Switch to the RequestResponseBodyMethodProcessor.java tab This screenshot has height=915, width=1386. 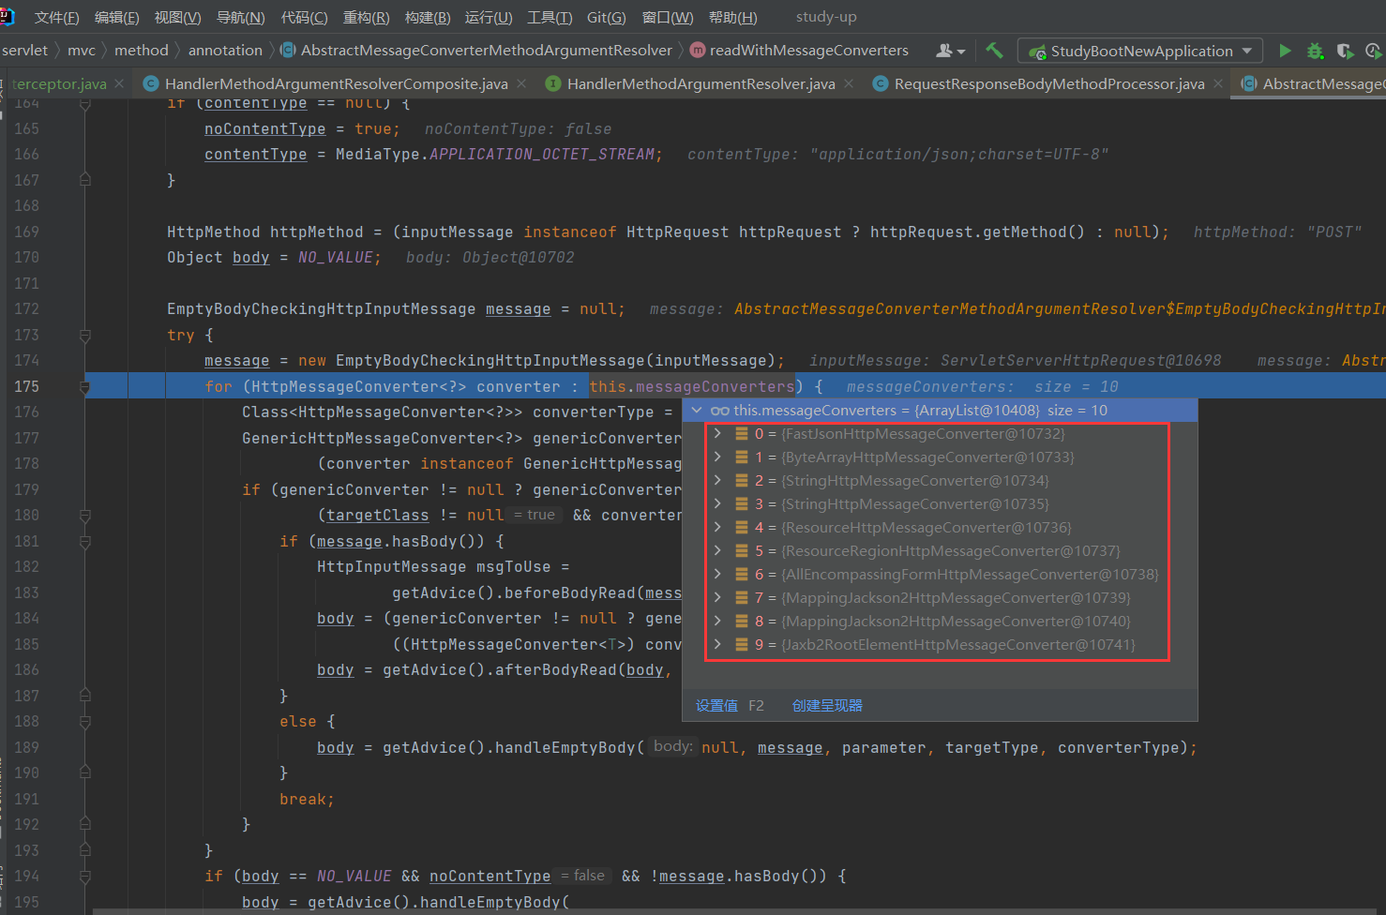[x=1049, y=84]
